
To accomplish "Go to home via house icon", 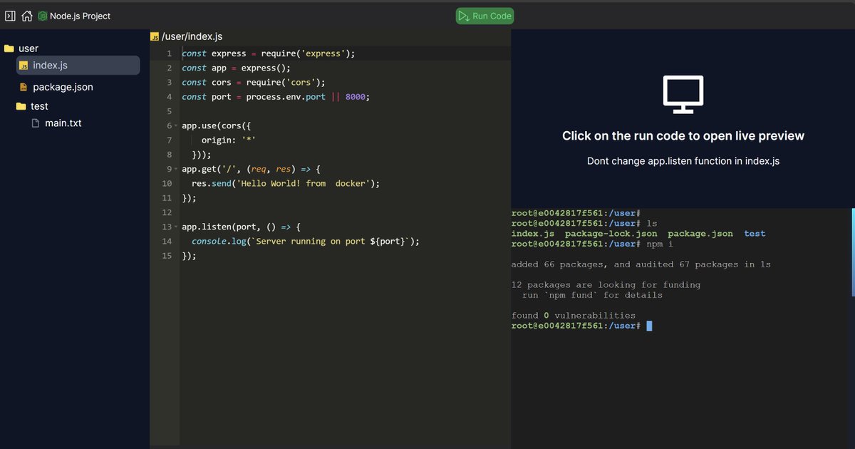I will pos(27,16).
